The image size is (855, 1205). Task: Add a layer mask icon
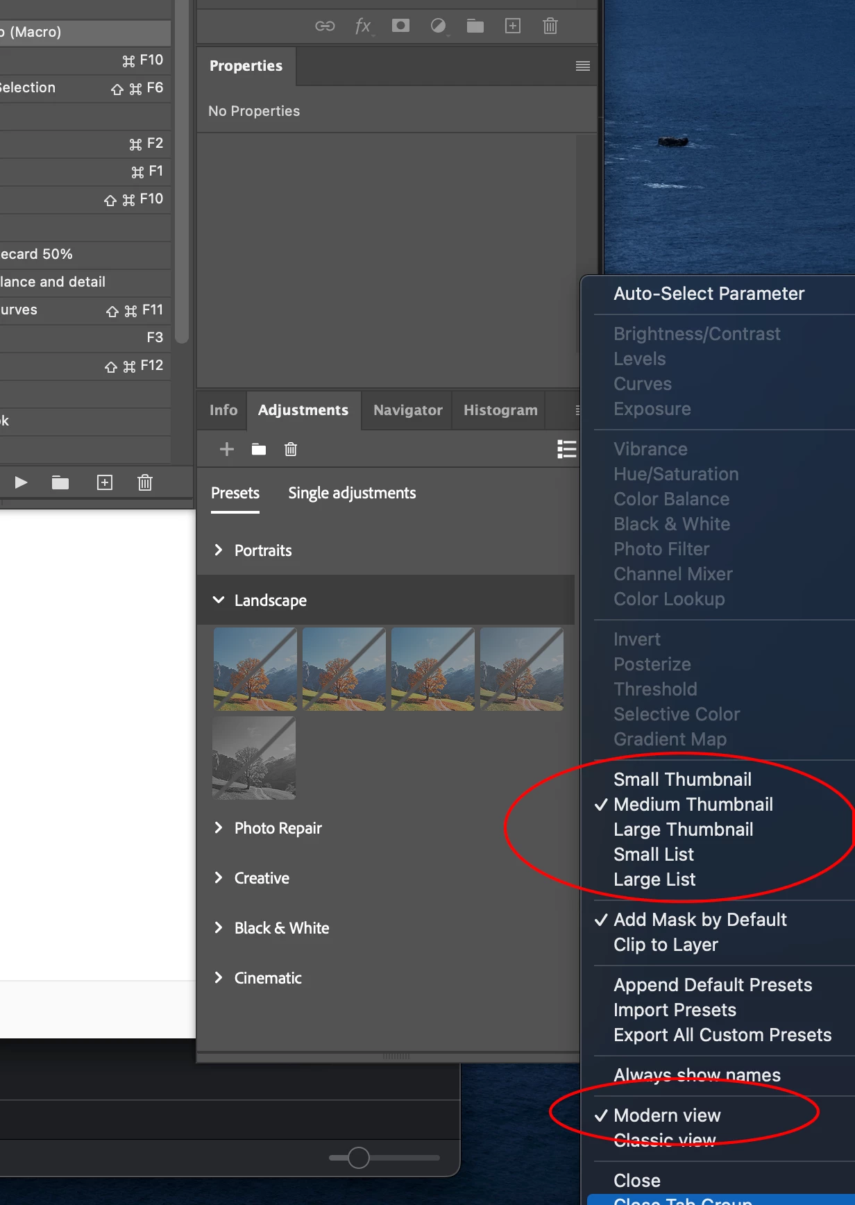click(400, 26)
